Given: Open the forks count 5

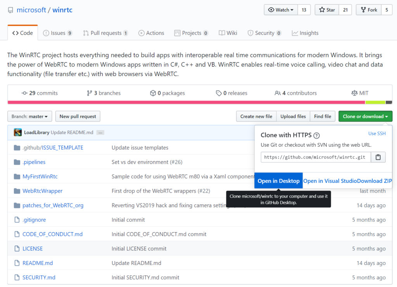Looking at the screenshot, I should [x=387, y=10].
